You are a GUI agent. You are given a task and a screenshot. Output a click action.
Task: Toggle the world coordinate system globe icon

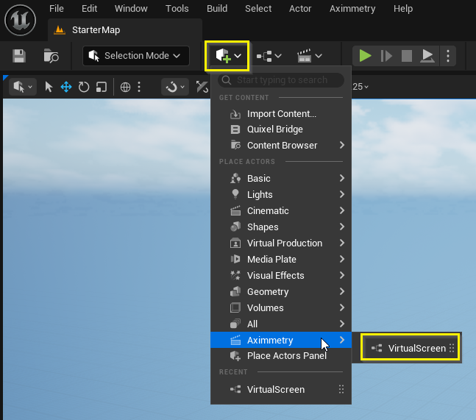pyautogui.click(x=125, y=87)
